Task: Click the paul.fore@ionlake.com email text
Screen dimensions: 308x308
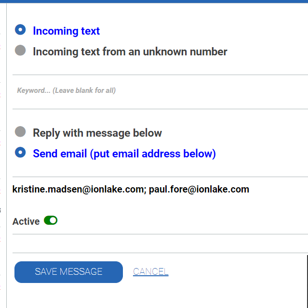Action: [199, 190]
